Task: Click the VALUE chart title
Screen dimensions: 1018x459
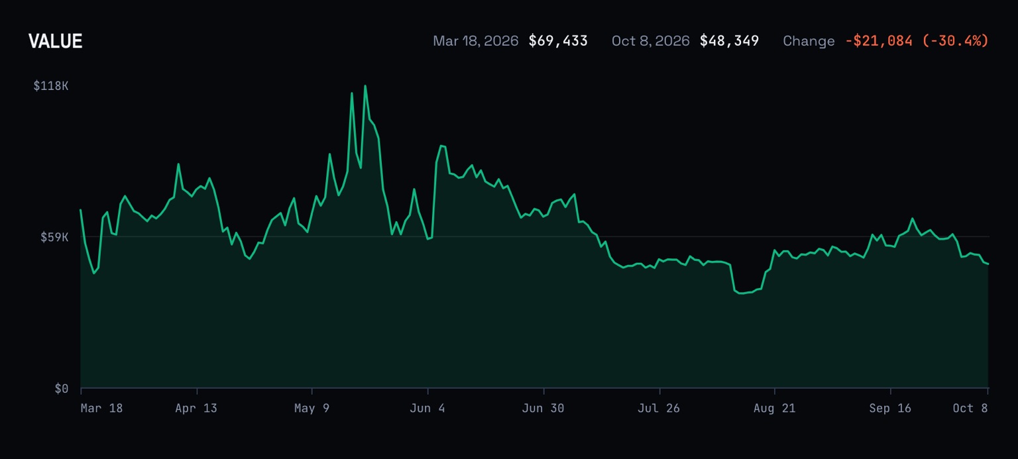Action: point(55,41)
